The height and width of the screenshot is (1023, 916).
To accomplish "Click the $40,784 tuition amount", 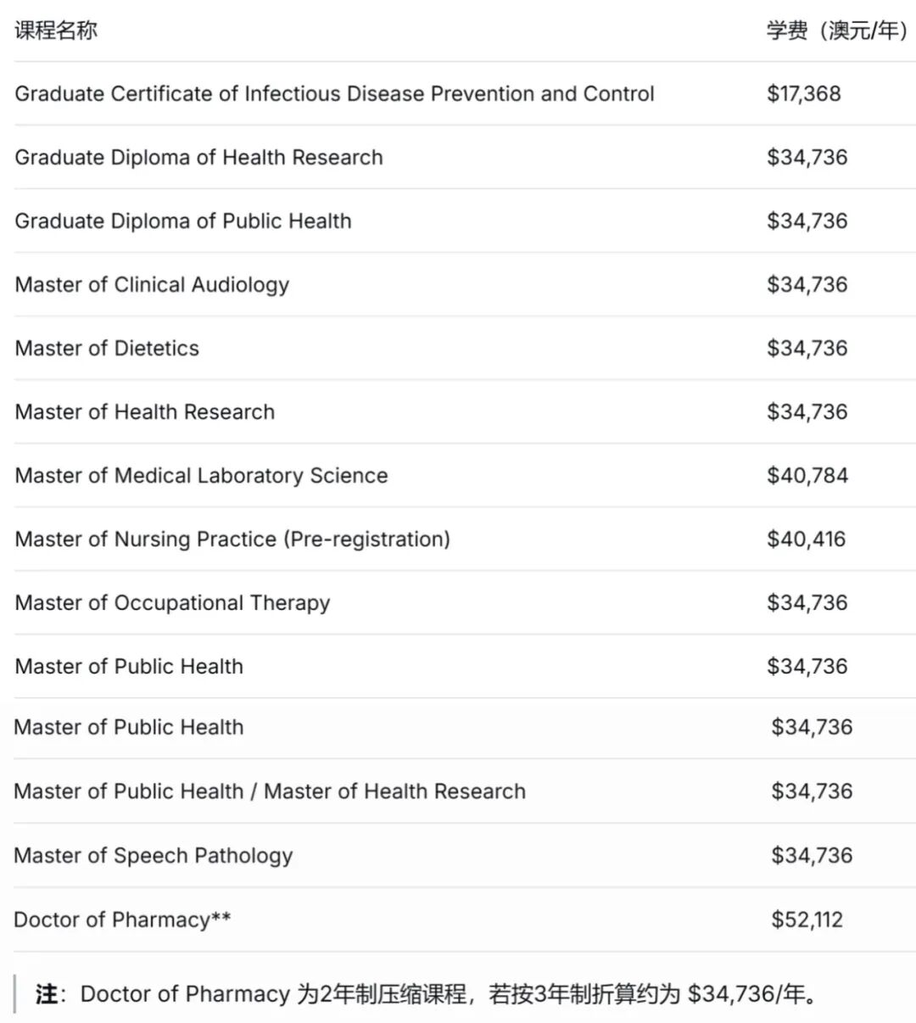I will [x=807, y=475].
